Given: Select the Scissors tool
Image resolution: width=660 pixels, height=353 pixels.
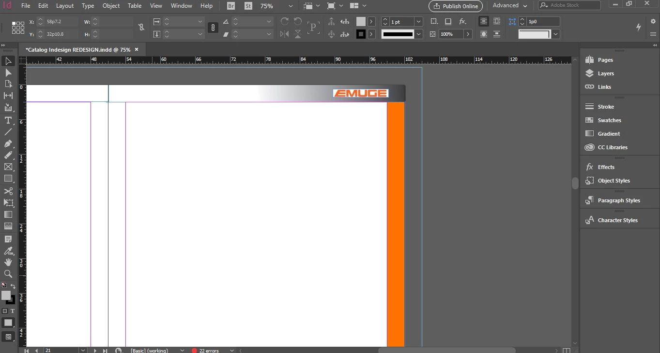Looking at the screenshot, I should 8,191.
